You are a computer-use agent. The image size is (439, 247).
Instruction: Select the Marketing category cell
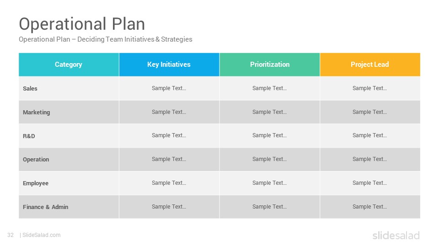pos(69,113)
